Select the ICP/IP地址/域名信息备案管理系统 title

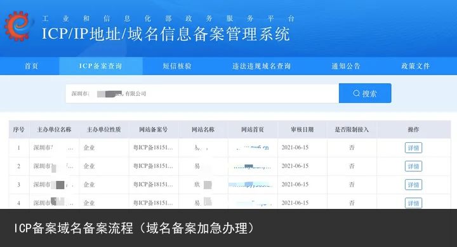pyautogui.click(x=166, y=34)
